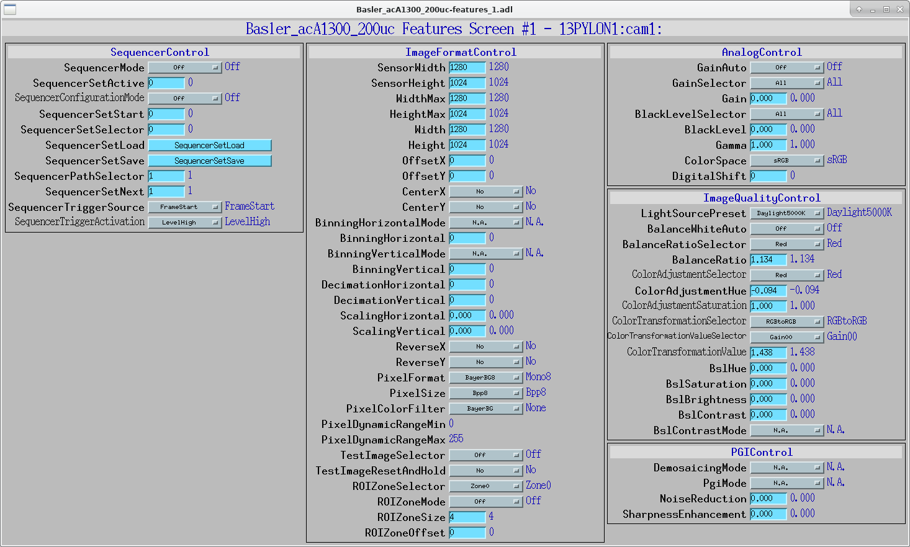Image resolution: width=910 pixels, height=547 pixels.
Task: Click the SharpnessEnhancement input field
Action: tap(768, 514)
